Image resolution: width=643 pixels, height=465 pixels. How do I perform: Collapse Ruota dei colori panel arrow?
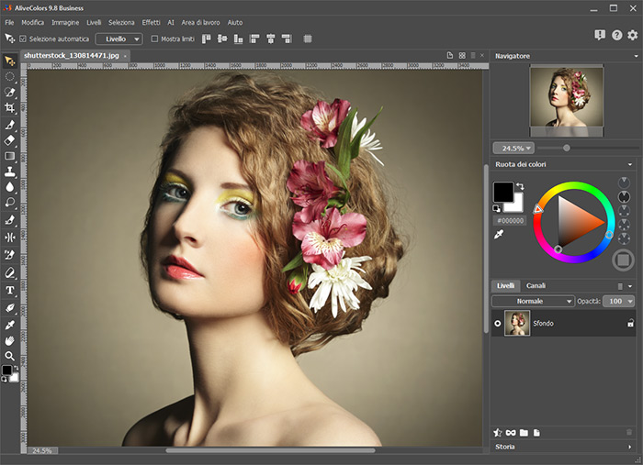(630, 164)
